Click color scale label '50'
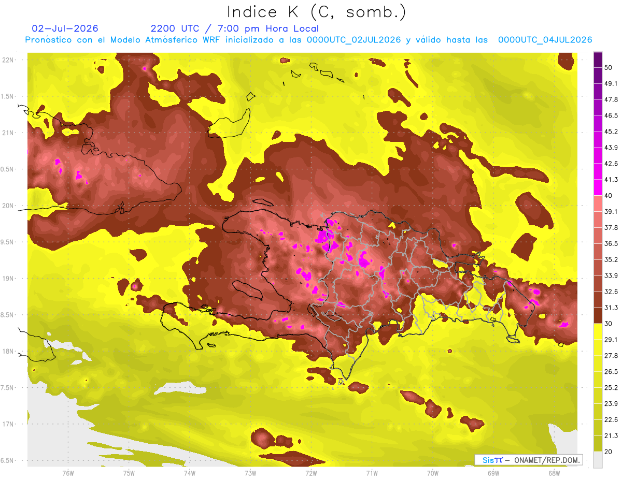622x480 pixels. pos(609,67)
